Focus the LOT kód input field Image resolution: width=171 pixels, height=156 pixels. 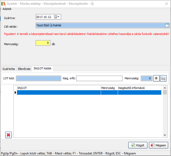(x=38, y=78)
